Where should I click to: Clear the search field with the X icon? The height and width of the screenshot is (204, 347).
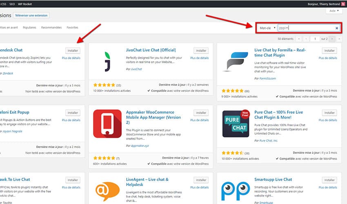point(337,28)
